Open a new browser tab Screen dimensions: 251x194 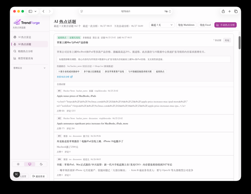(229, 11)
